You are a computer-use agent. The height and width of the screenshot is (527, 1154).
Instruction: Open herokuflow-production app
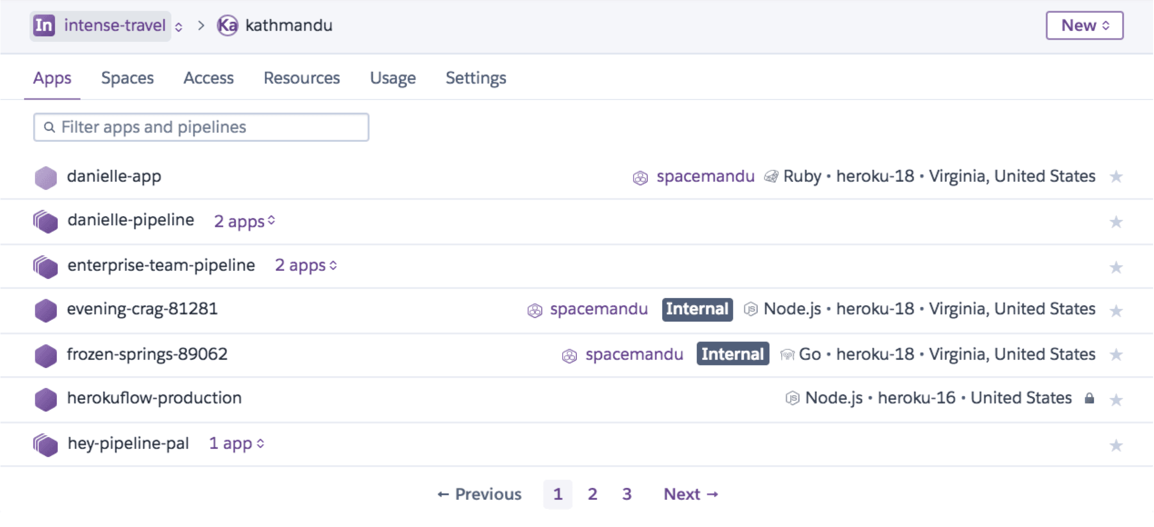(x=155, y=398)
